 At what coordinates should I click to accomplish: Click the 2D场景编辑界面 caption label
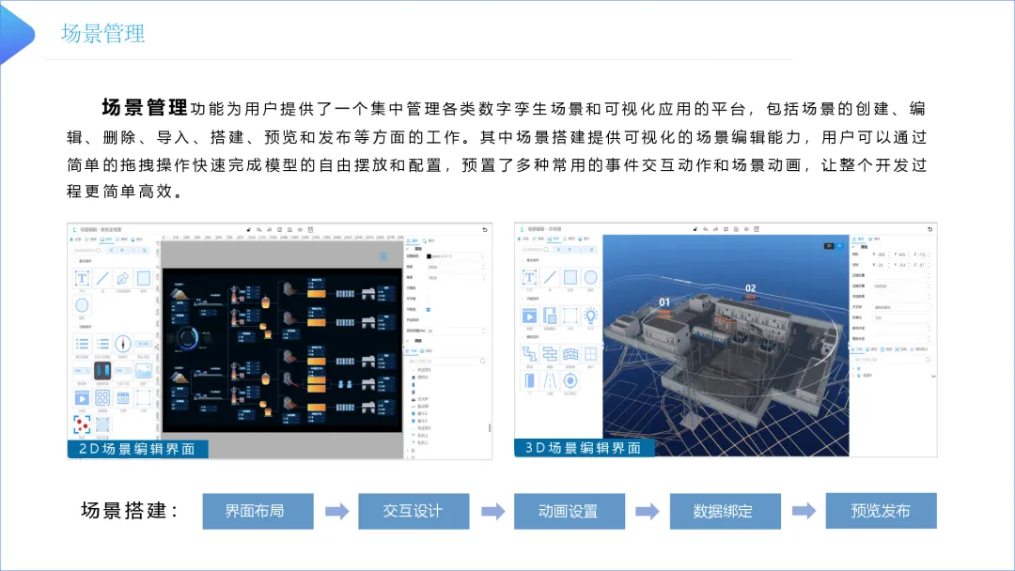tap(137, 449)
